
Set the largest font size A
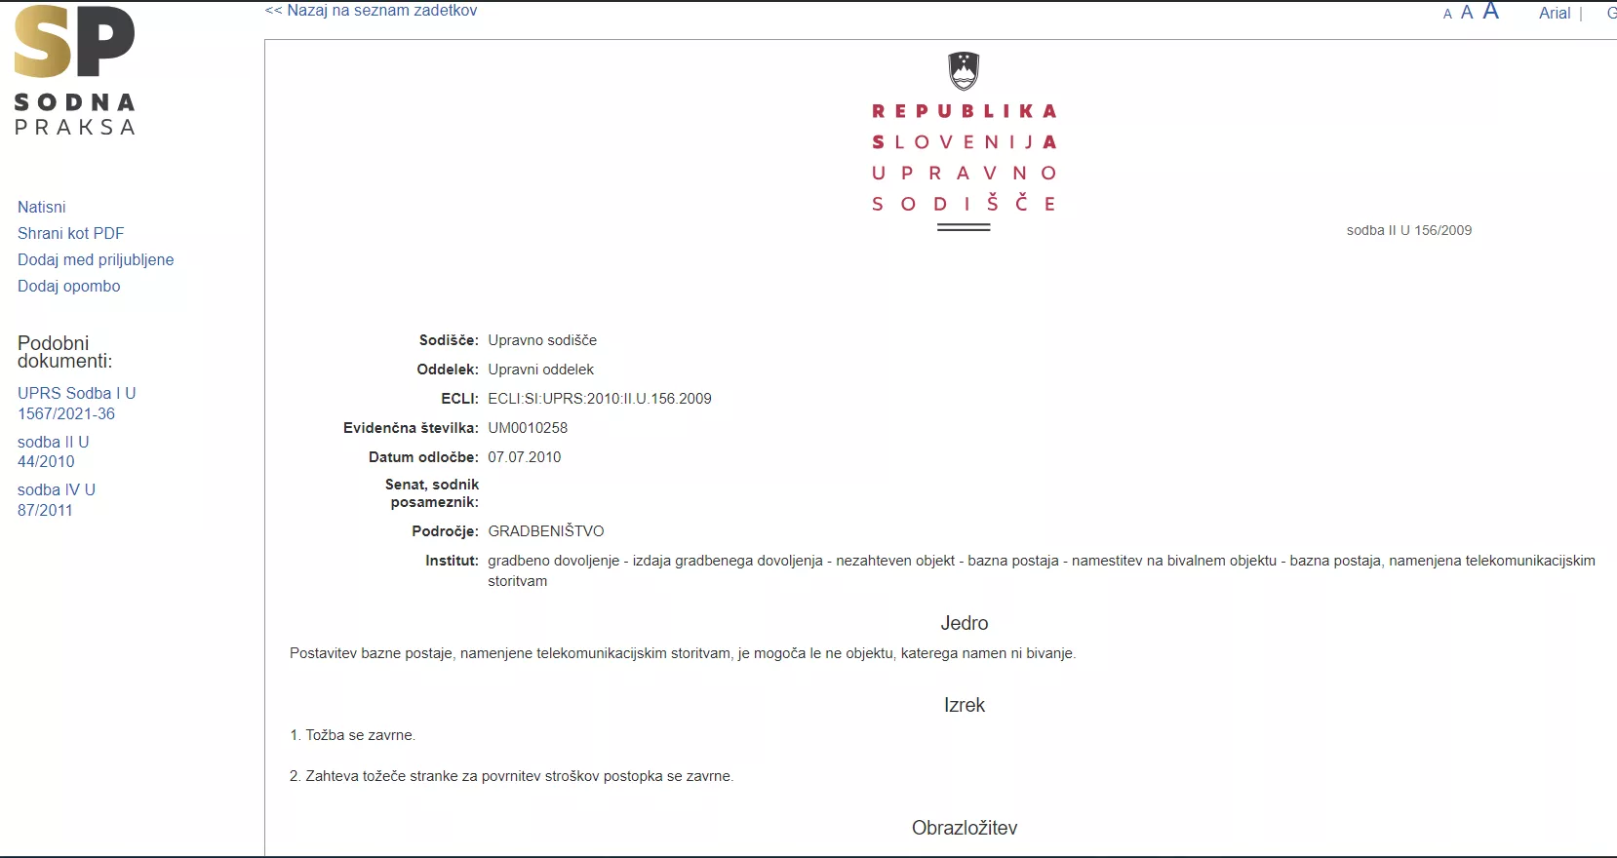pos(1490,12)
